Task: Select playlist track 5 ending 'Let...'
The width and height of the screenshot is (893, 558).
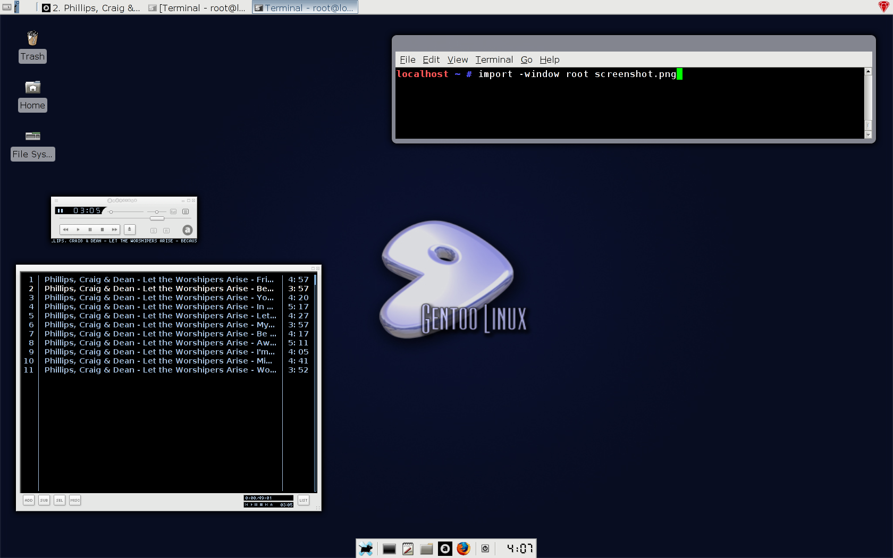Action: coord(166,316)
